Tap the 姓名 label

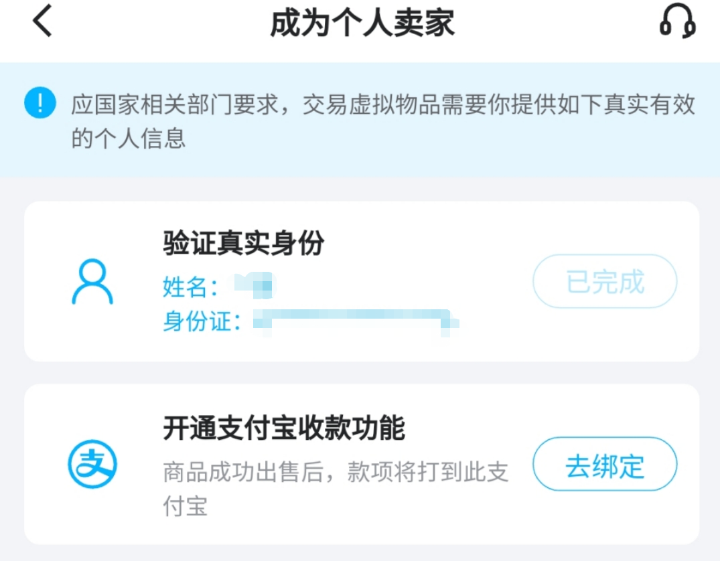pos(190,287)
